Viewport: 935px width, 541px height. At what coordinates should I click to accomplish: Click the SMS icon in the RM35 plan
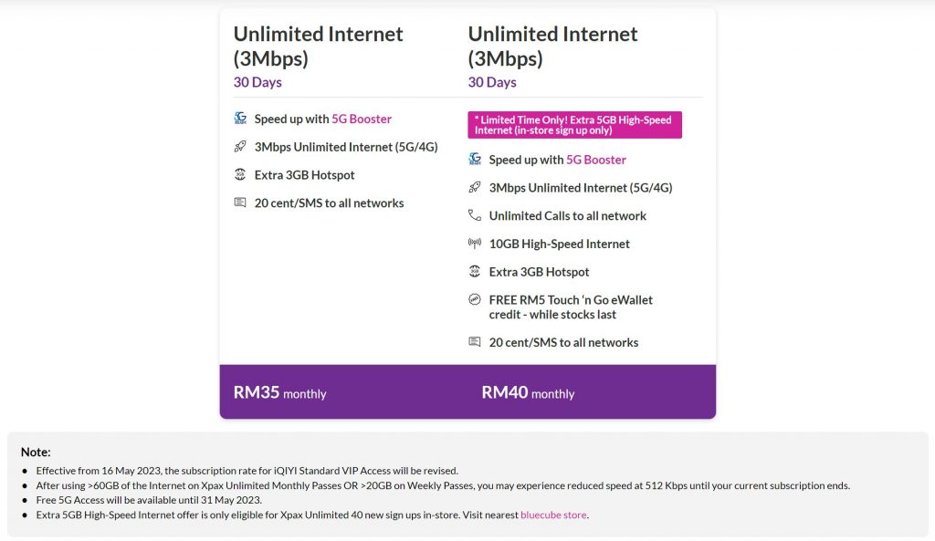(240, 202)
